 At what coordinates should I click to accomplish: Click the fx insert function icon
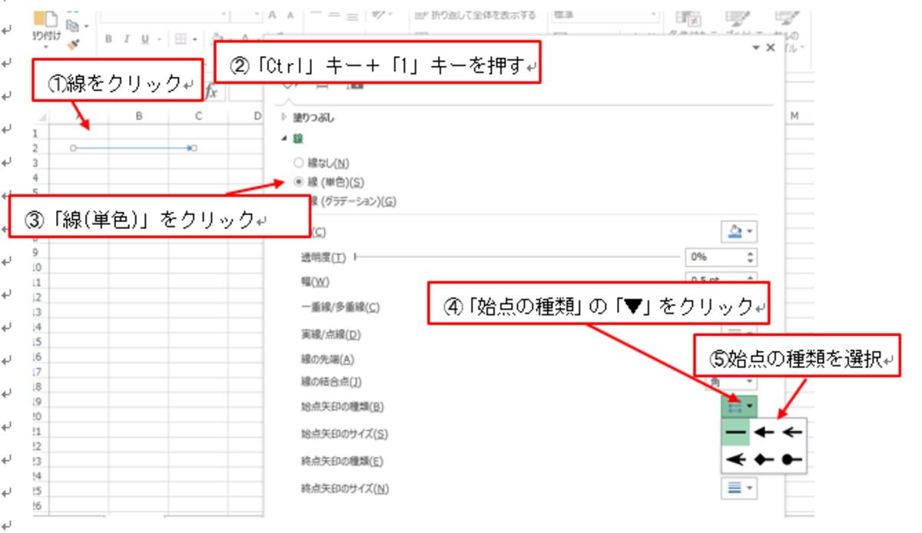click(x=213, y=91)
